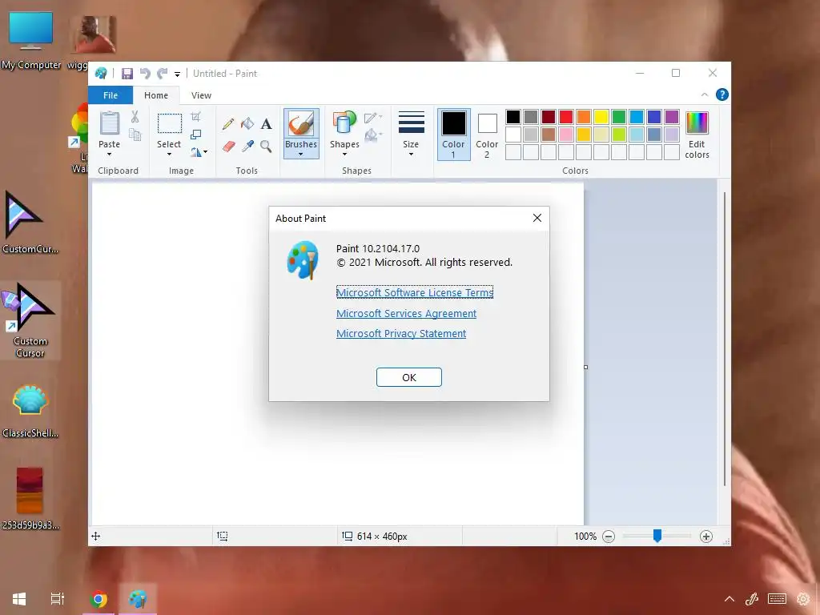Click the Resize icon in Image group
The image size is (820, 615).
tap(195, 135)
